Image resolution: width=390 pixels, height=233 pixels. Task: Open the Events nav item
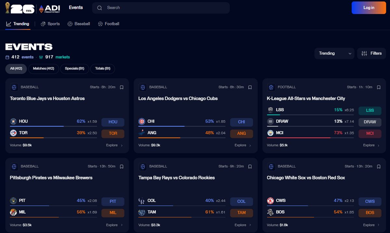76,7
